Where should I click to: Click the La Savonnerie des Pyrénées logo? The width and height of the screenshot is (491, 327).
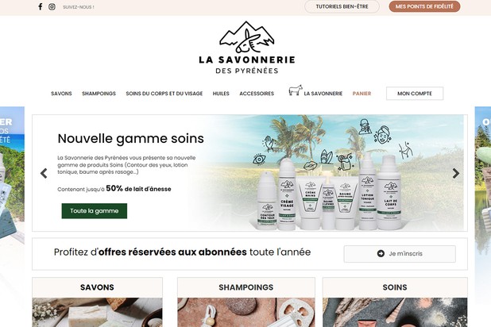[247, 48]
